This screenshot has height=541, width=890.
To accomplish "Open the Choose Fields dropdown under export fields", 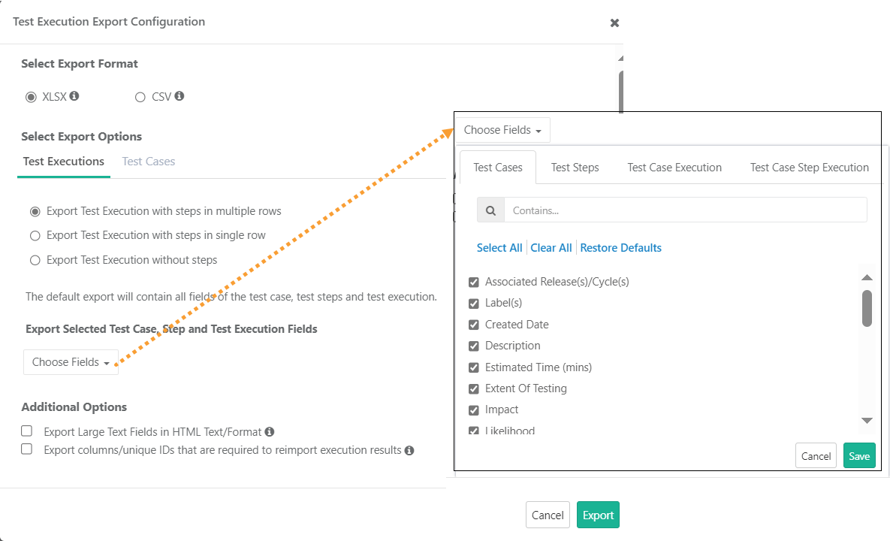I will tap(71, 362).
